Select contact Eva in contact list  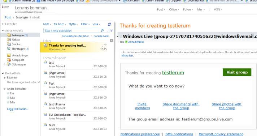[x=12, y=93]
